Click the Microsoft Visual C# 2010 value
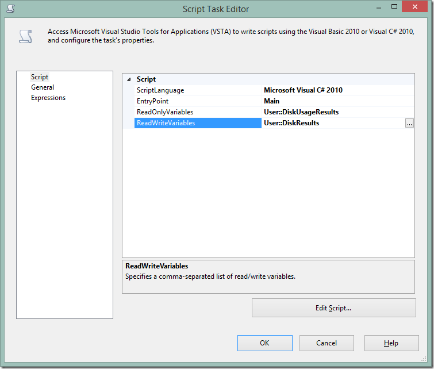 coord(303,90)
